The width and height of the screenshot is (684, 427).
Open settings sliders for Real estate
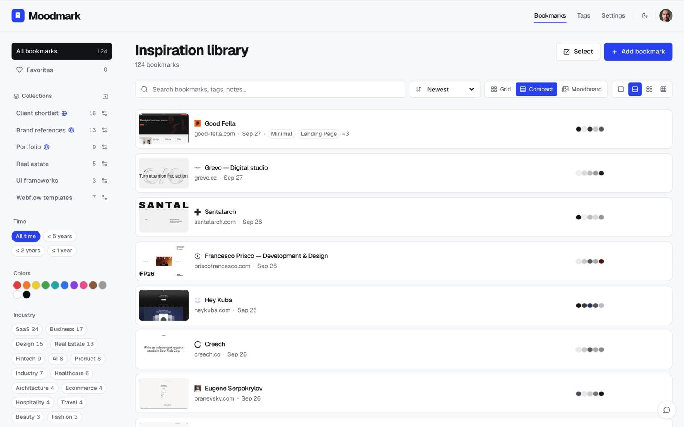click(x=104, y=164)
